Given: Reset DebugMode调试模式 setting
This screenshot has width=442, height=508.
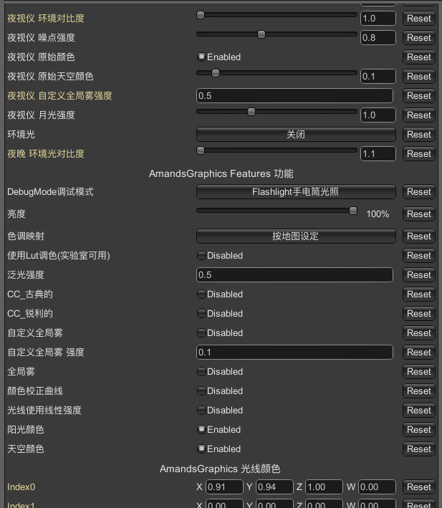Looking at the screenshot, I should point(419,192).
